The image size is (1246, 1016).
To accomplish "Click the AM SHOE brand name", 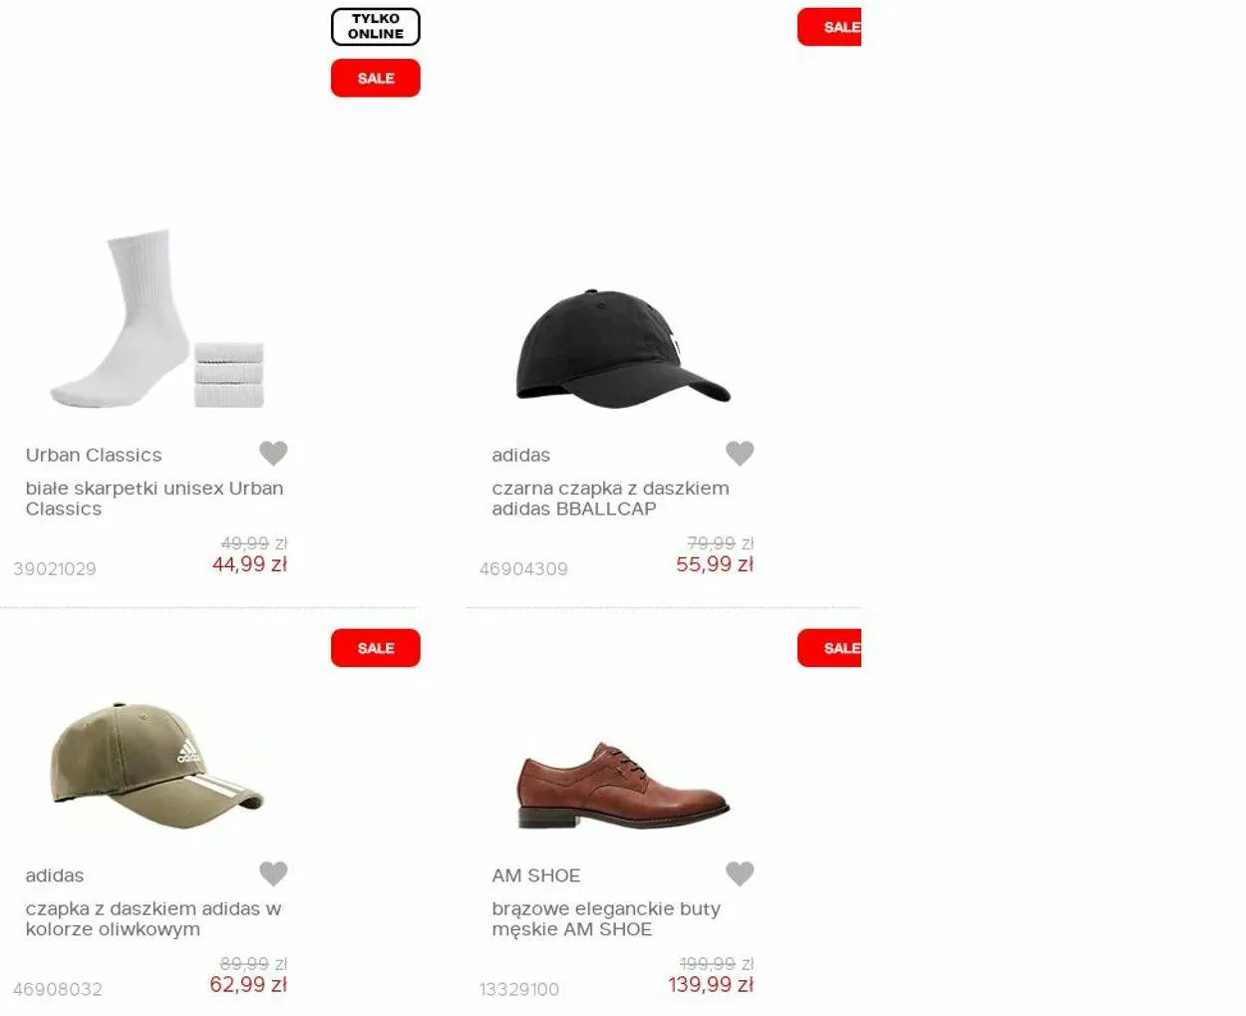I will (x=536, y=875).
